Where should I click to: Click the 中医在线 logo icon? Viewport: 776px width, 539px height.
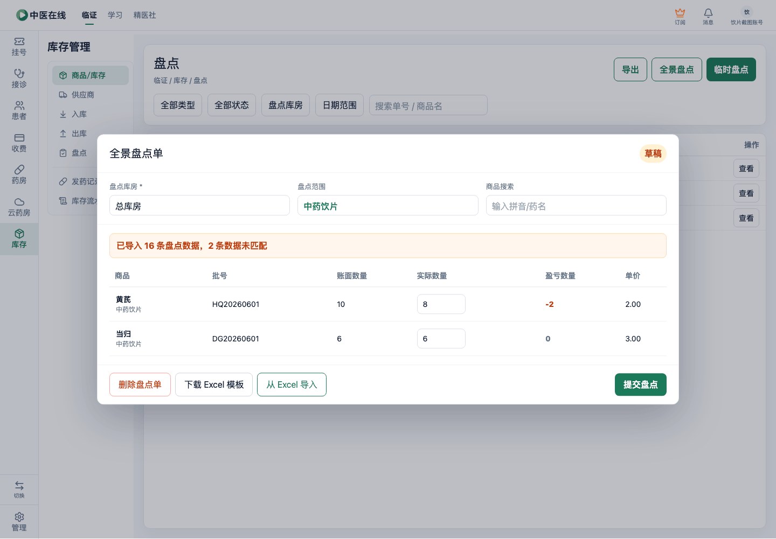pos(22,15)
